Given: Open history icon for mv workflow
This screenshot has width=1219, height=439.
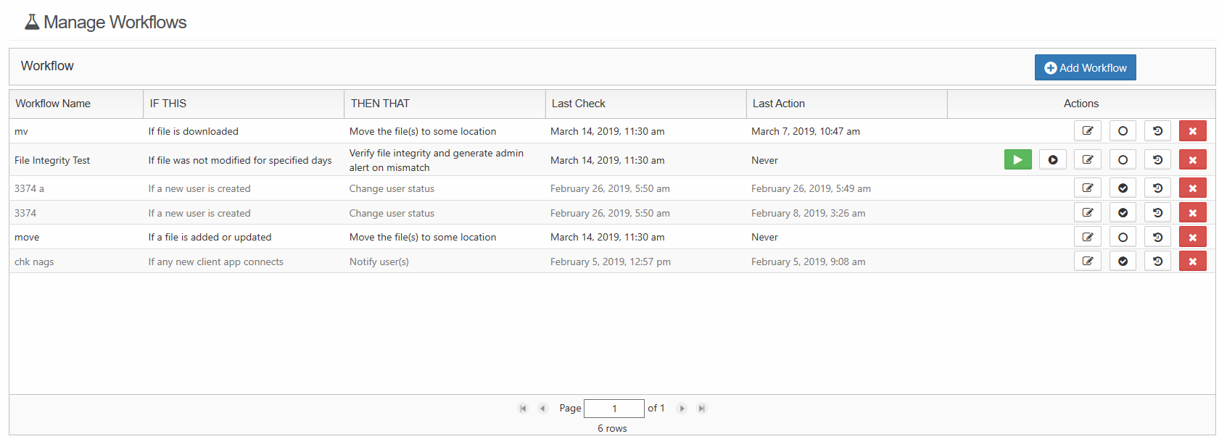Looking at the screenshot, I should coord(1157,130).
